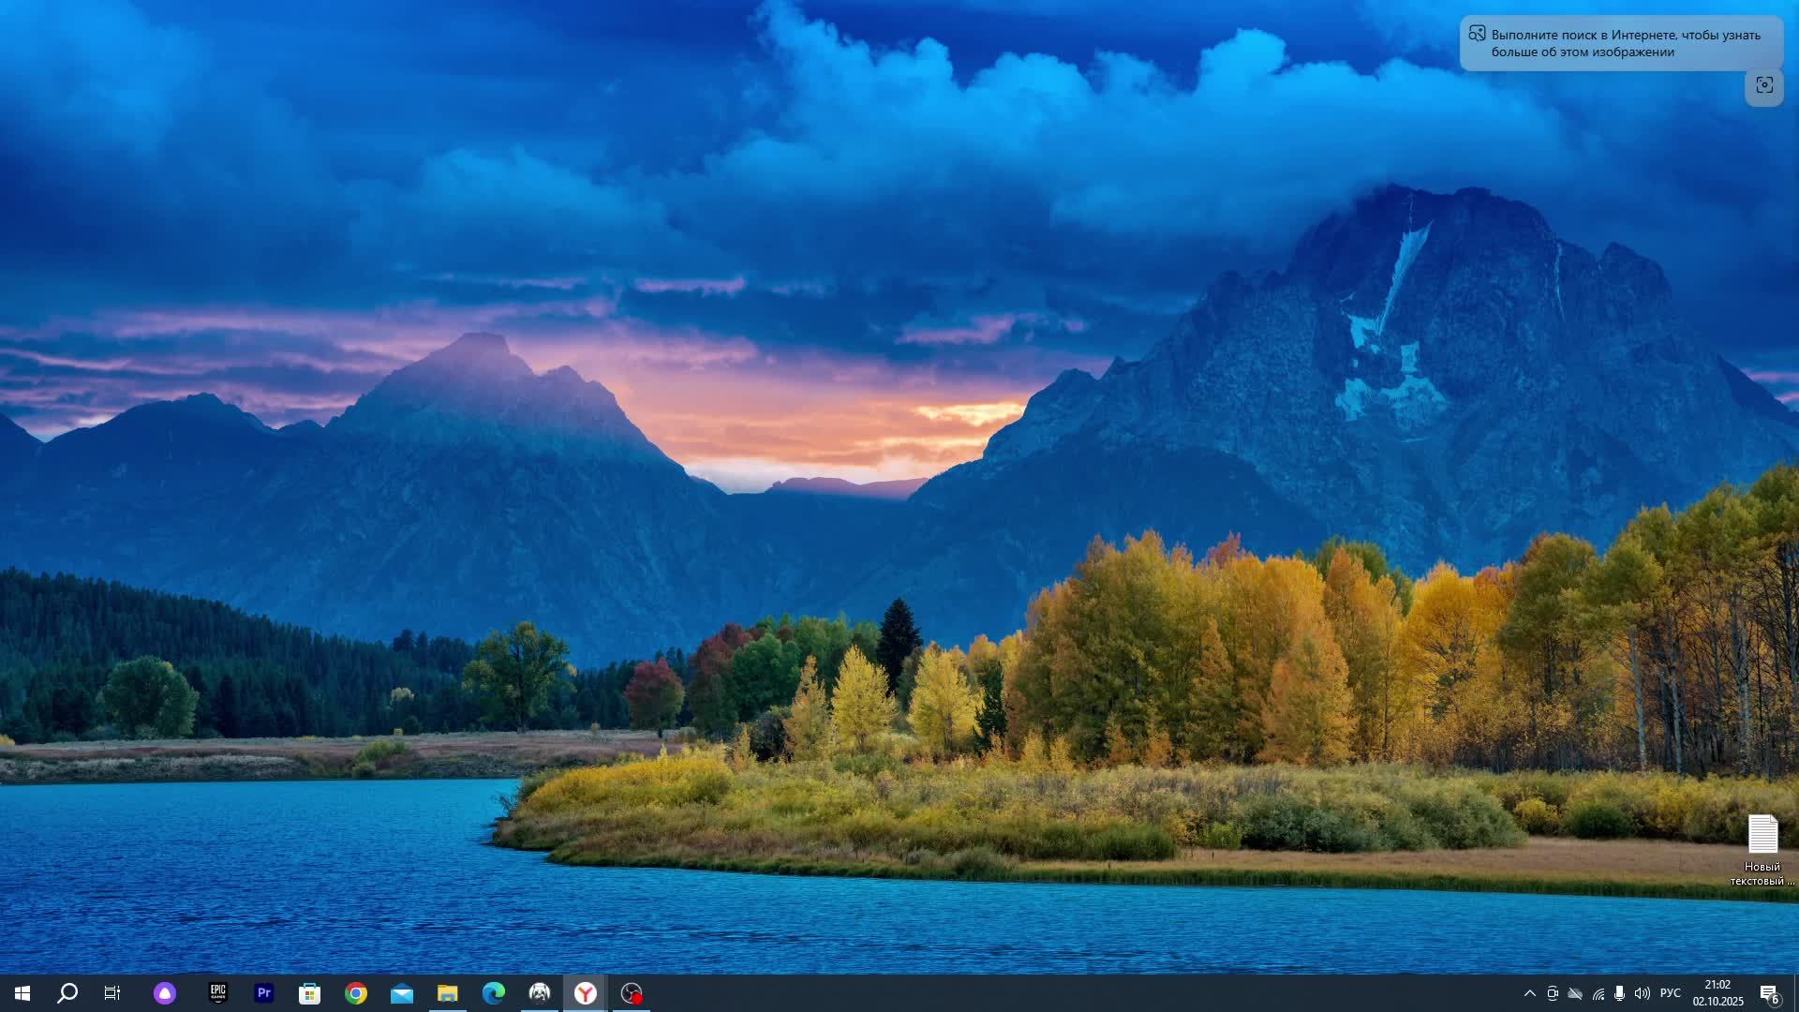Expand hidden system tray icons
1799x1012 pixels.
[x=1529, y=993]
